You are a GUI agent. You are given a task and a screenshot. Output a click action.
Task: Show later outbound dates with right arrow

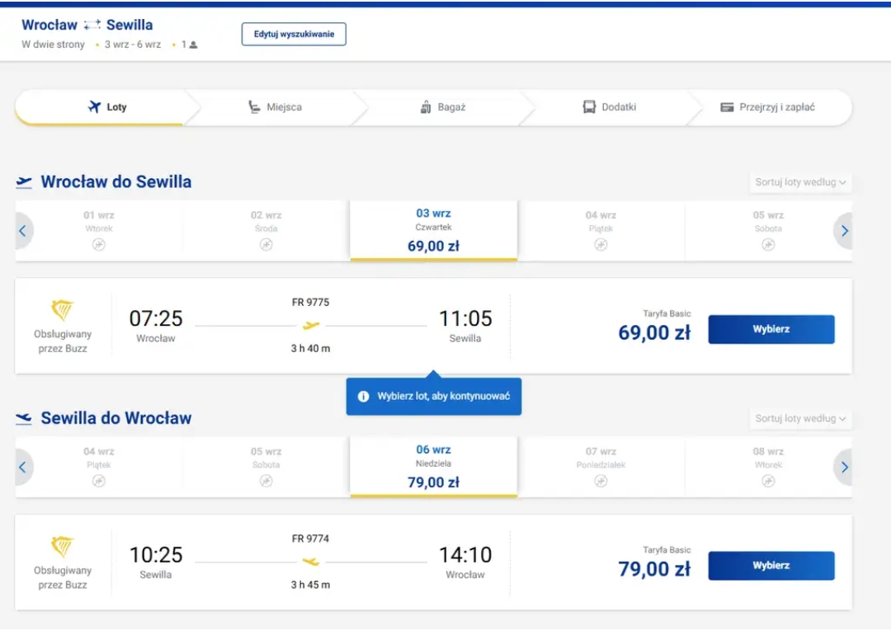(x=844, y=231)
